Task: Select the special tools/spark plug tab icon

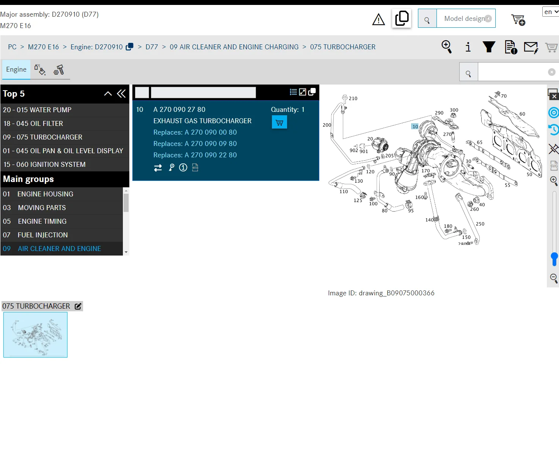Action: tap(59, 70)
